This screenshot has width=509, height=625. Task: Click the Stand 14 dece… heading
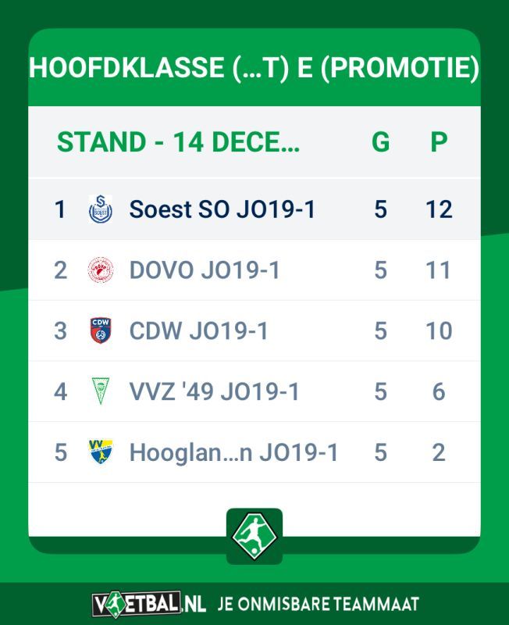tap(178, 142)
